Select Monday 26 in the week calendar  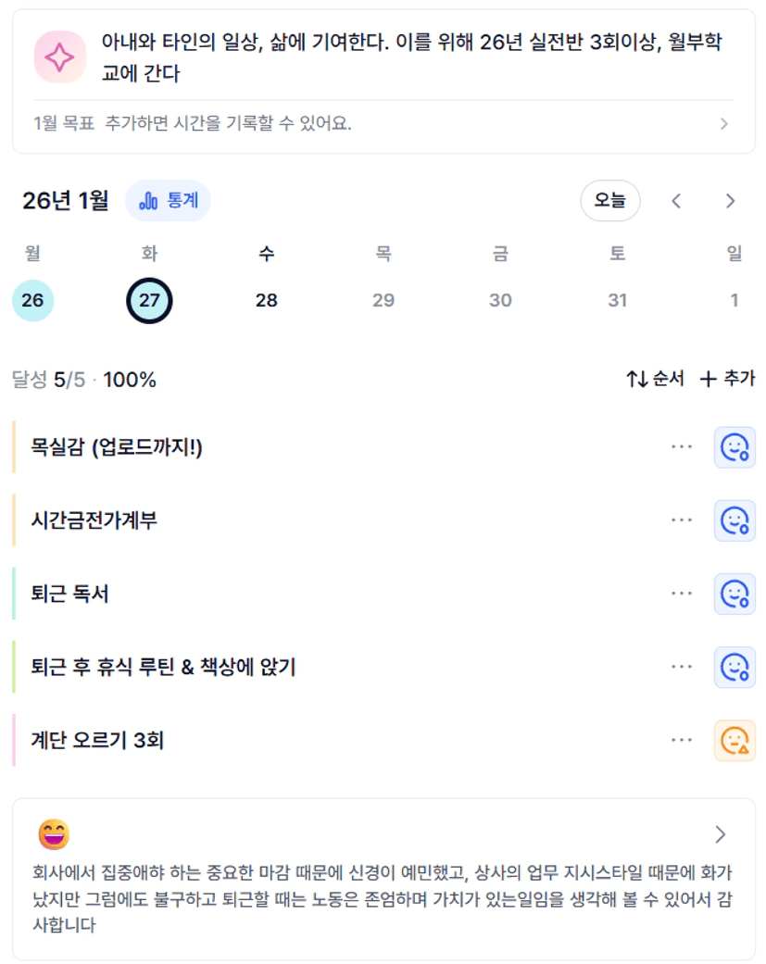32,300
